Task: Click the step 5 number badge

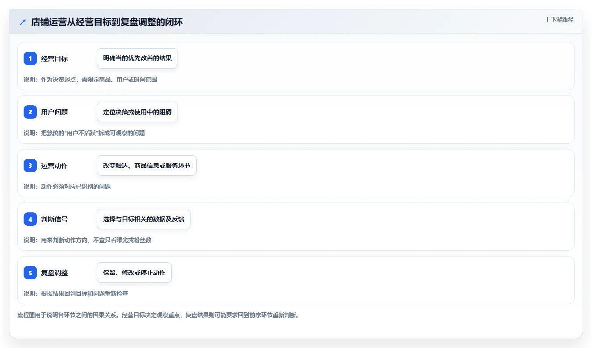Action: click(x=30, y=273)
